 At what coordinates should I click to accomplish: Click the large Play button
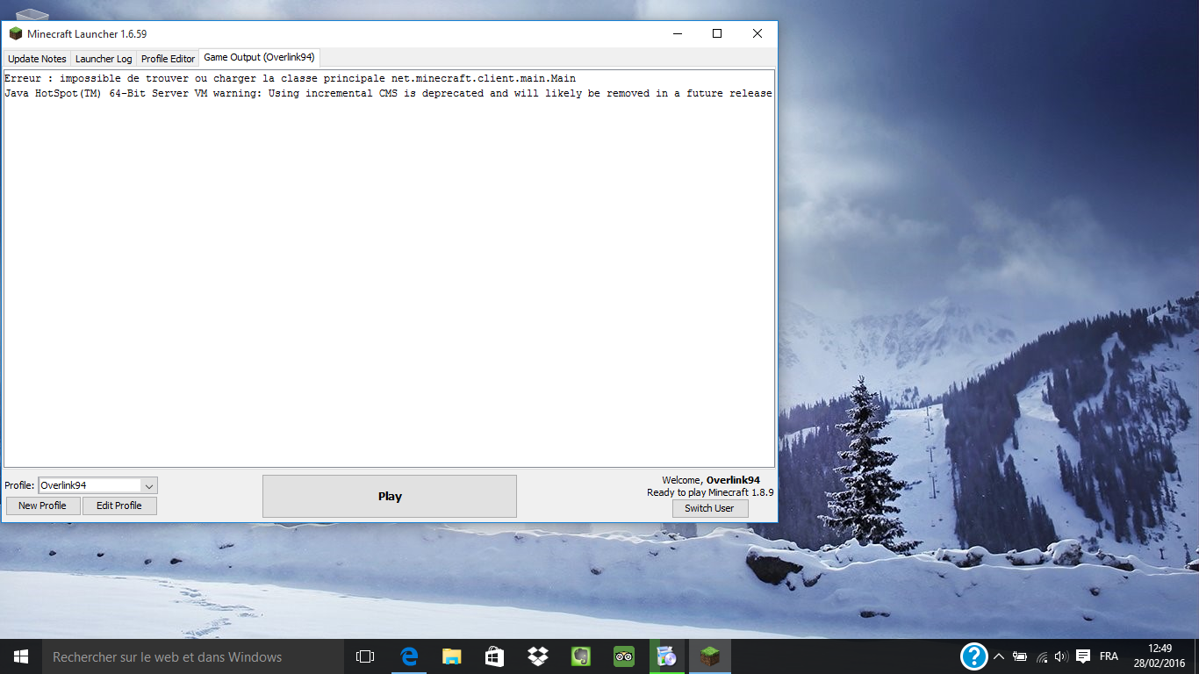click(x=390, y=496)
